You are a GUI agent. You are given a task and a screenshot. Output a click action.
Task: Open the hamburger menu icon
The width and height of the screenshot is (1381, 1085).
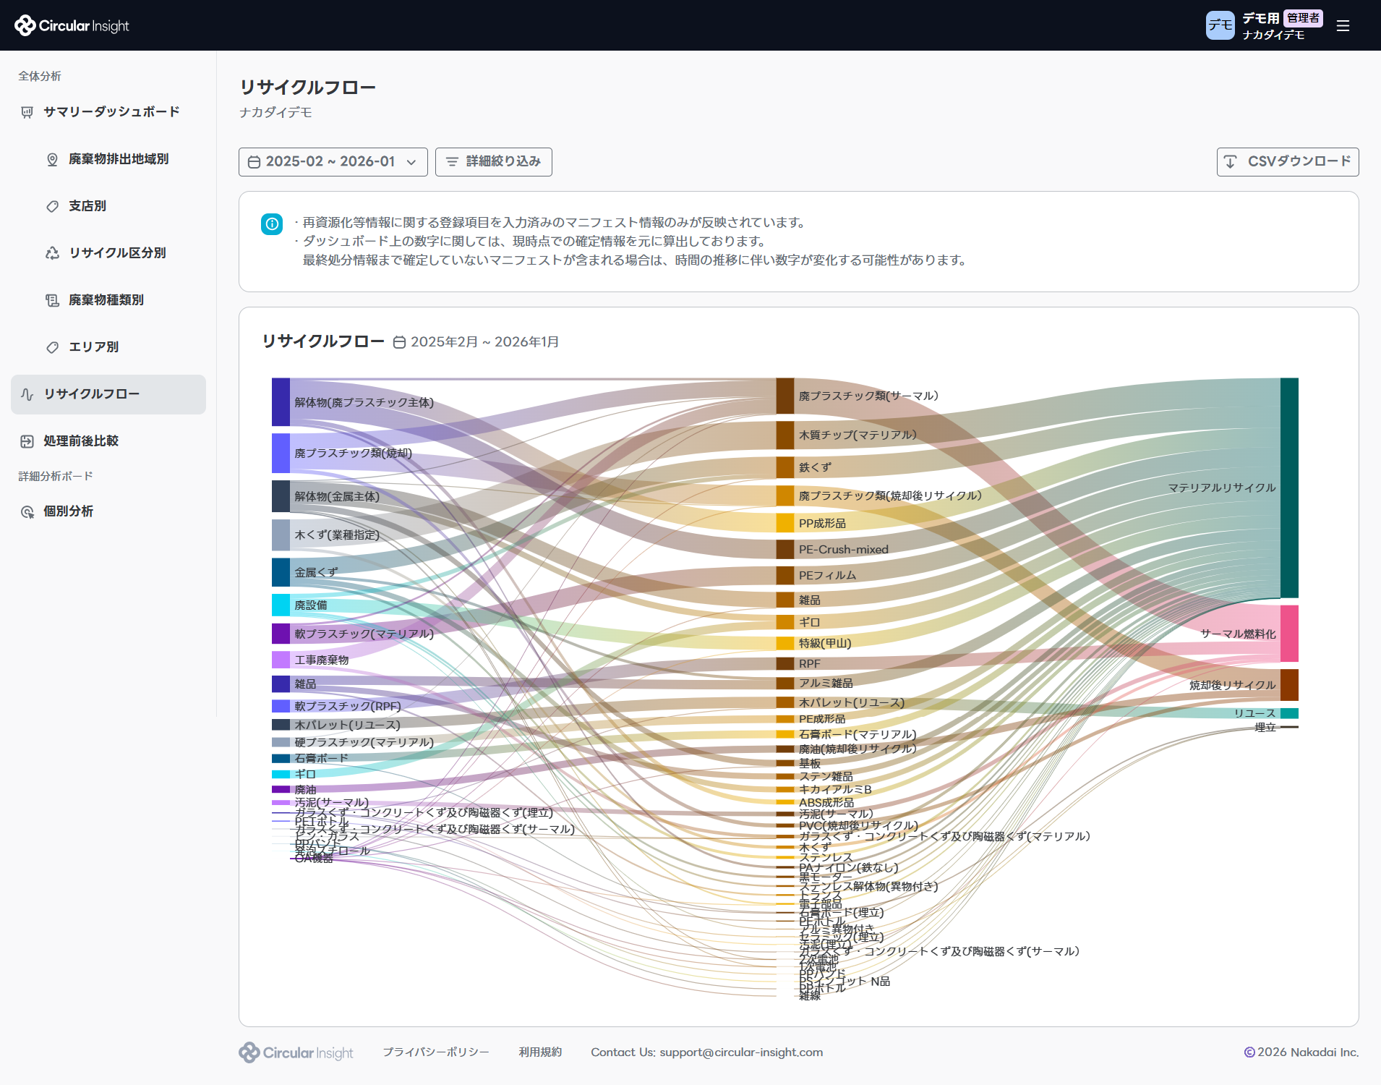point(1343,26)
